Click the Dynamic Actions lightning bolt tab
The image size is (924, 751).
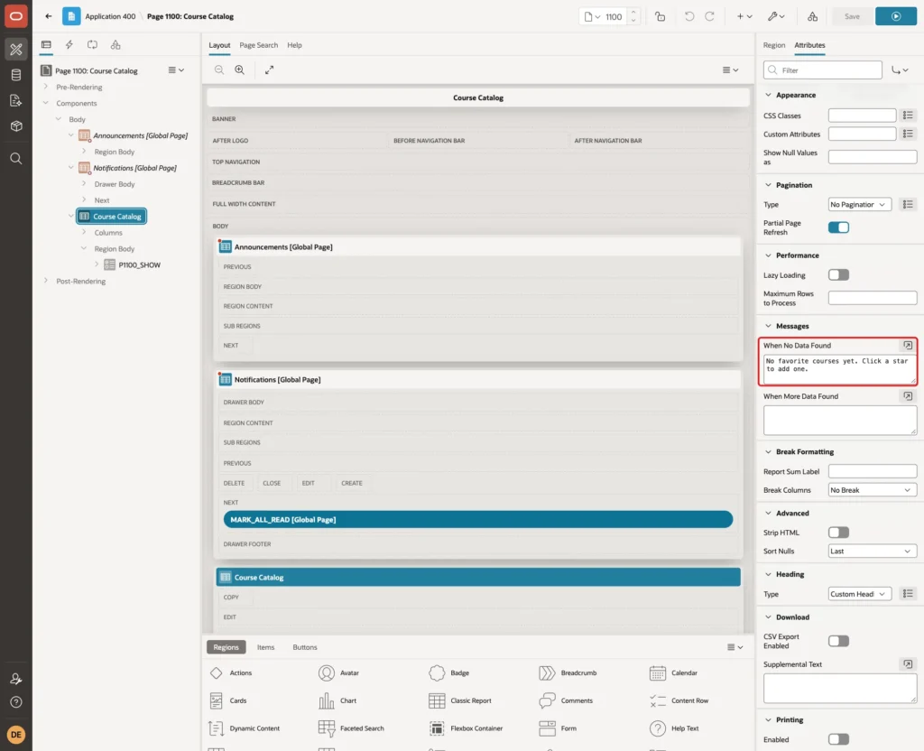(x=69, y=45)
